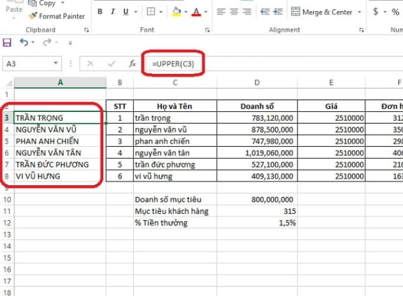Click the Fill Color paint bucket swatch
Image resolution: width=403 pixels, height=296 pixels.
point(177,12)
